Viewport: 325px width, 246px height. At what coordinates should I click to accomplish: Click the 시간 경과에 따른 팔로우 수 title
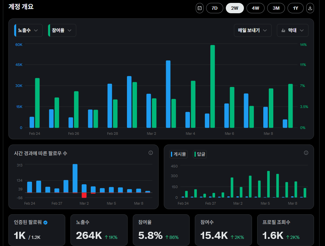[41, 153]
